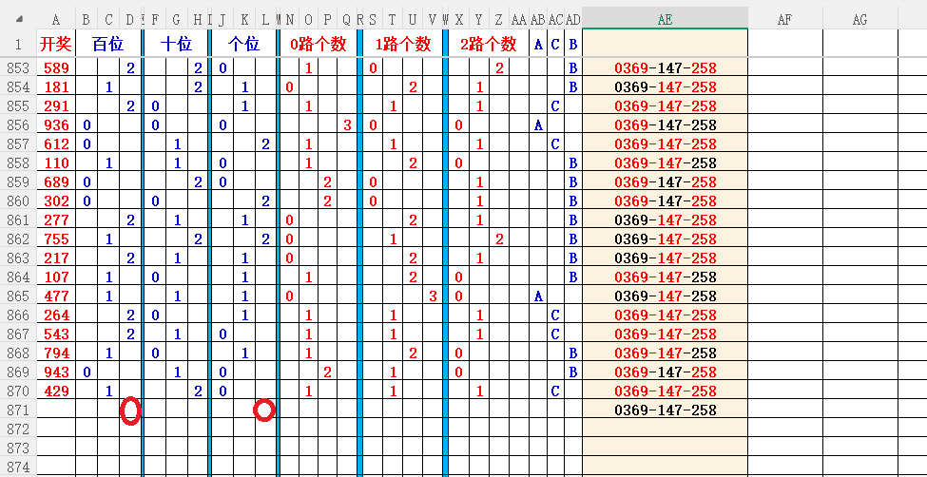Select draw number cell 612
The height and width of the screenshot is (477, 927).
click(56, 144)
